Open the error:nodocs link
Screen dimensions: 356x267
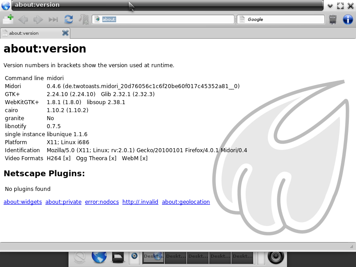tap(102, 202)
